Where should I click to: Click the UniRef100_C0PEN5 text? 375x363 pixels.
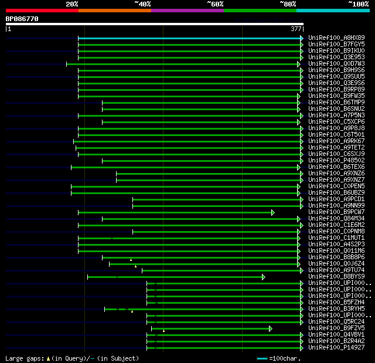tap(336, 186)
